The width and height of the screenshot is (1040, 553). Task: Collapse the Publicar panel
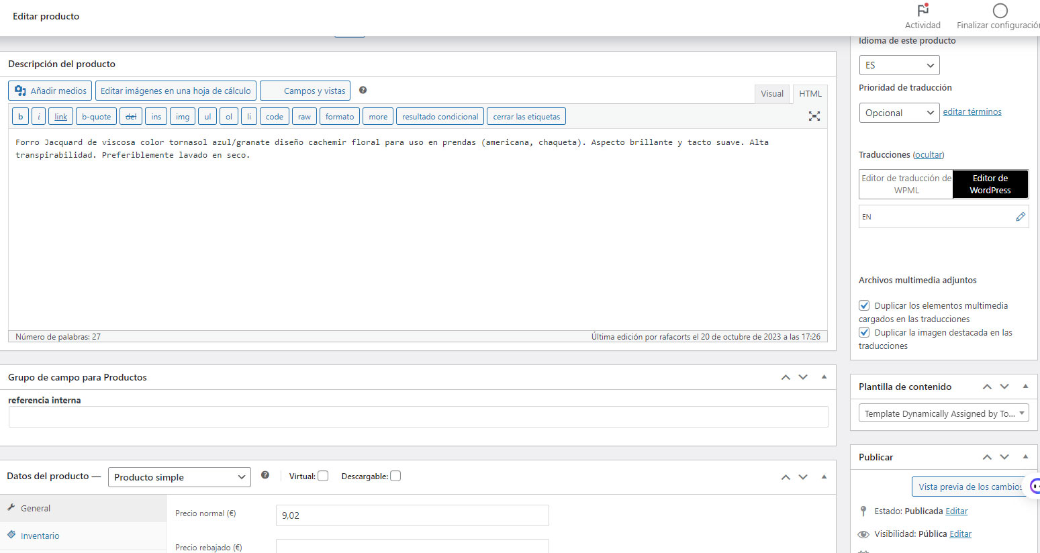click(x=1025, y=457)
